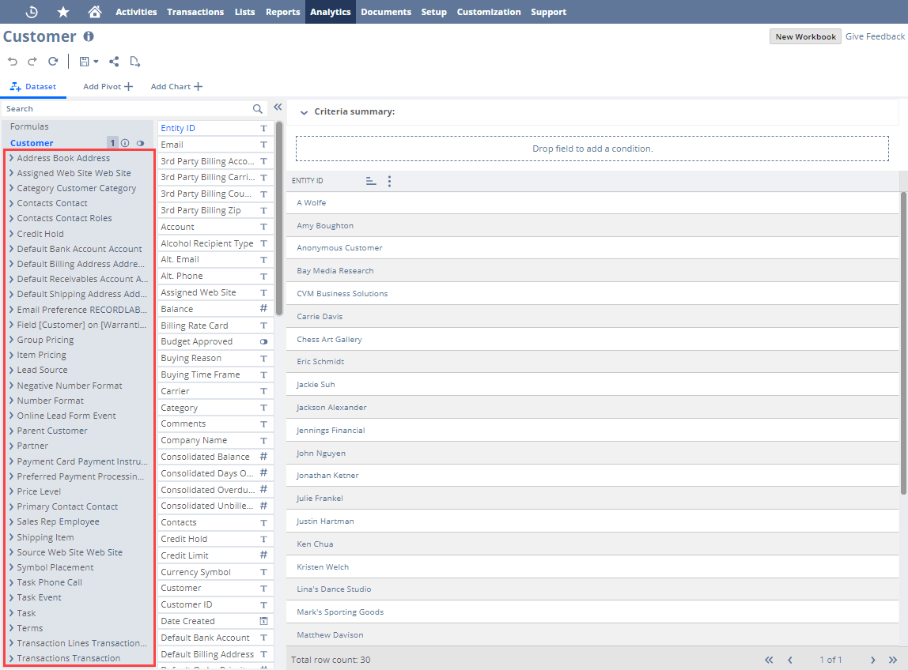Click the share workbook icon
Screen dimensions: 908x670
point(114,62)
